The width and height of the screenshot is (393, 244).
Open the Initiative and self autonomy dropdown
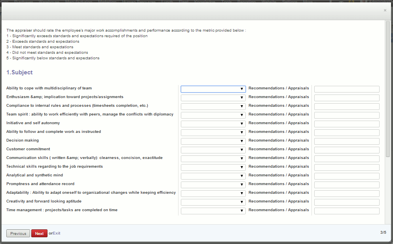[213, 124]
